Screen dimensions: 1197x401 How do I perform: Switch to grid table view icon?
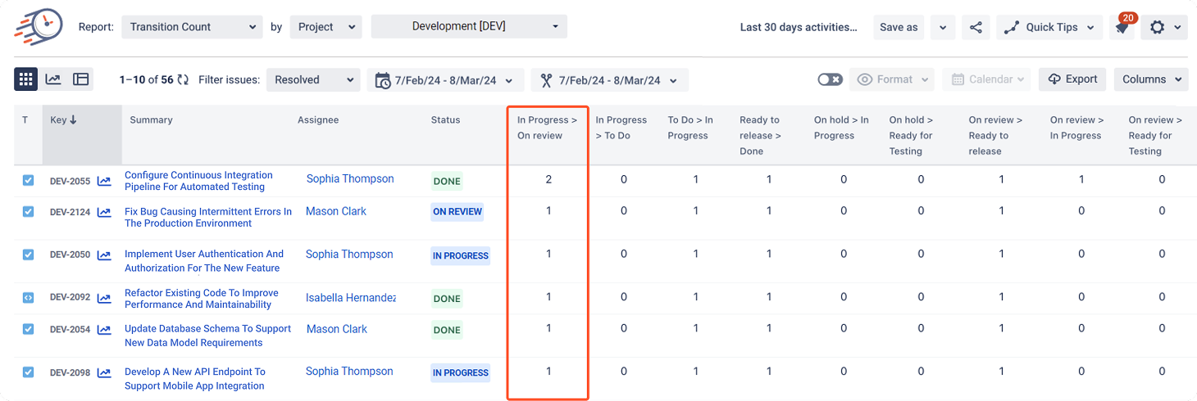[x=25, y=79]
